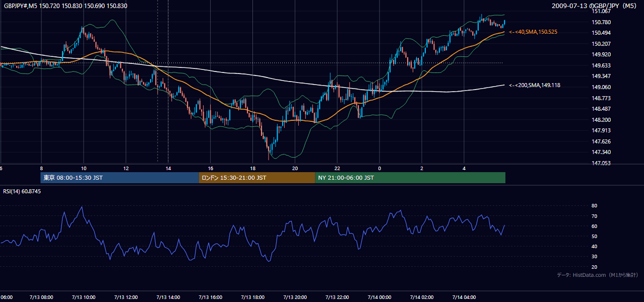
Task: Click the white 200 SMA label 149.118
Action: point(535,85)
